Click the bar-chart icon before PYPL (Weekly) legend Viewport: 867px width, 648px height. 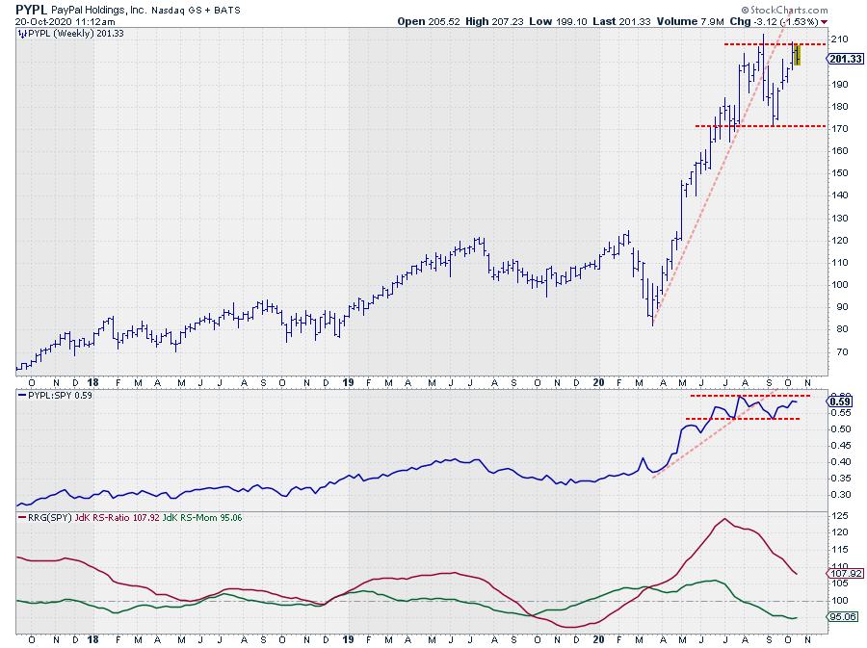pyautogui.click(x=22, y=34)
